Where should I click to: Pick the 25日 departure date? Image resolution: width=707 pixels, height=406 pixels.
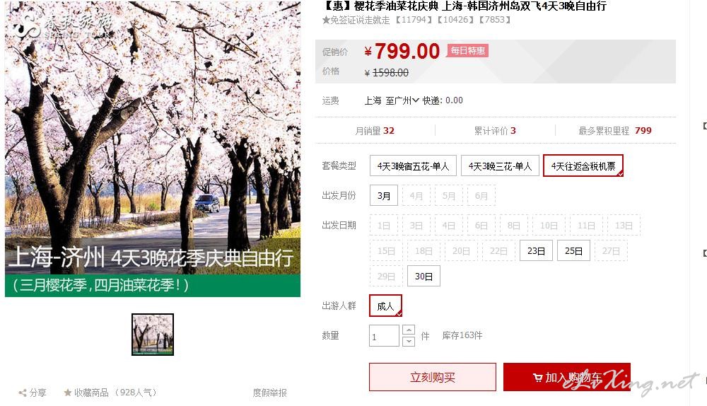pyautogui.click(x=573, y=251)
